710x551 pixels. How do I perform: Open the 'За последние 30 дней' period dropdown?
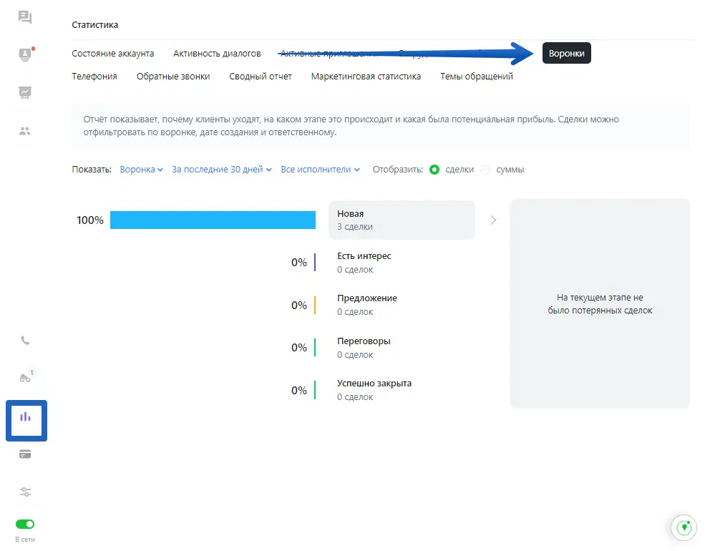pos(222,170)
